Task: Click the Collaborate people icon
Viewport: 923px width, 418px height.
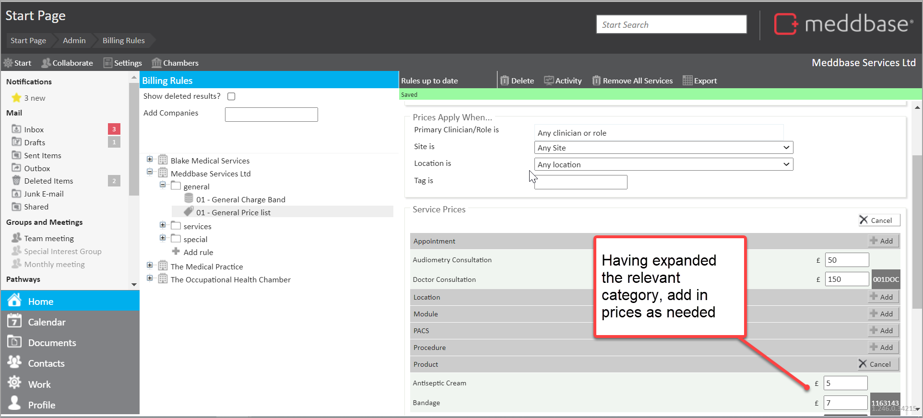Action: coord(46,63)
